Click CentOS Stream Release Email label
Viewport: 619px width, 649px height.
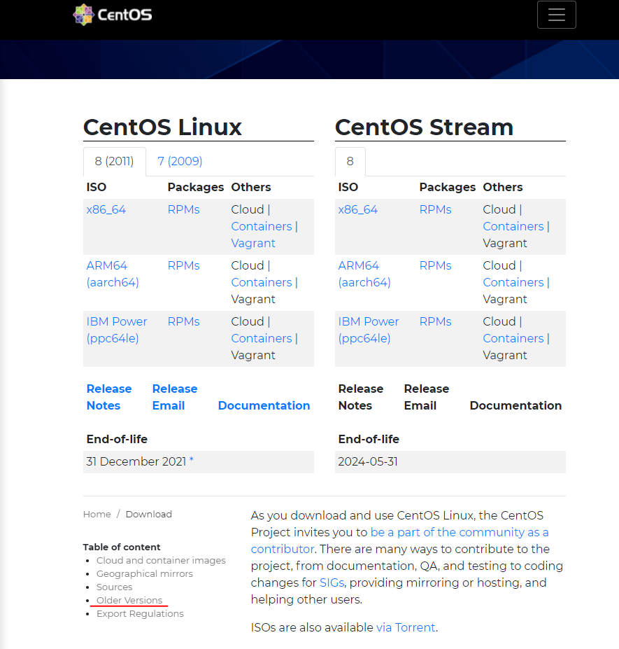click(427, 397)
